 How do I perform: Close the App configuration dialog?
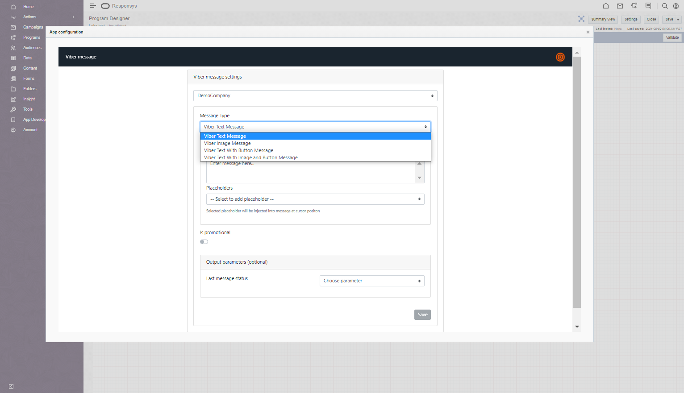(x=588, y=32)
